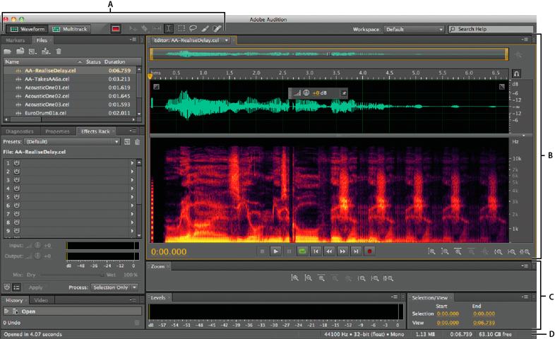Screen dimensions: 555x339
Task: Toggle power for effect slot 7
Action: pyautogui.click(x=17, y=214)
